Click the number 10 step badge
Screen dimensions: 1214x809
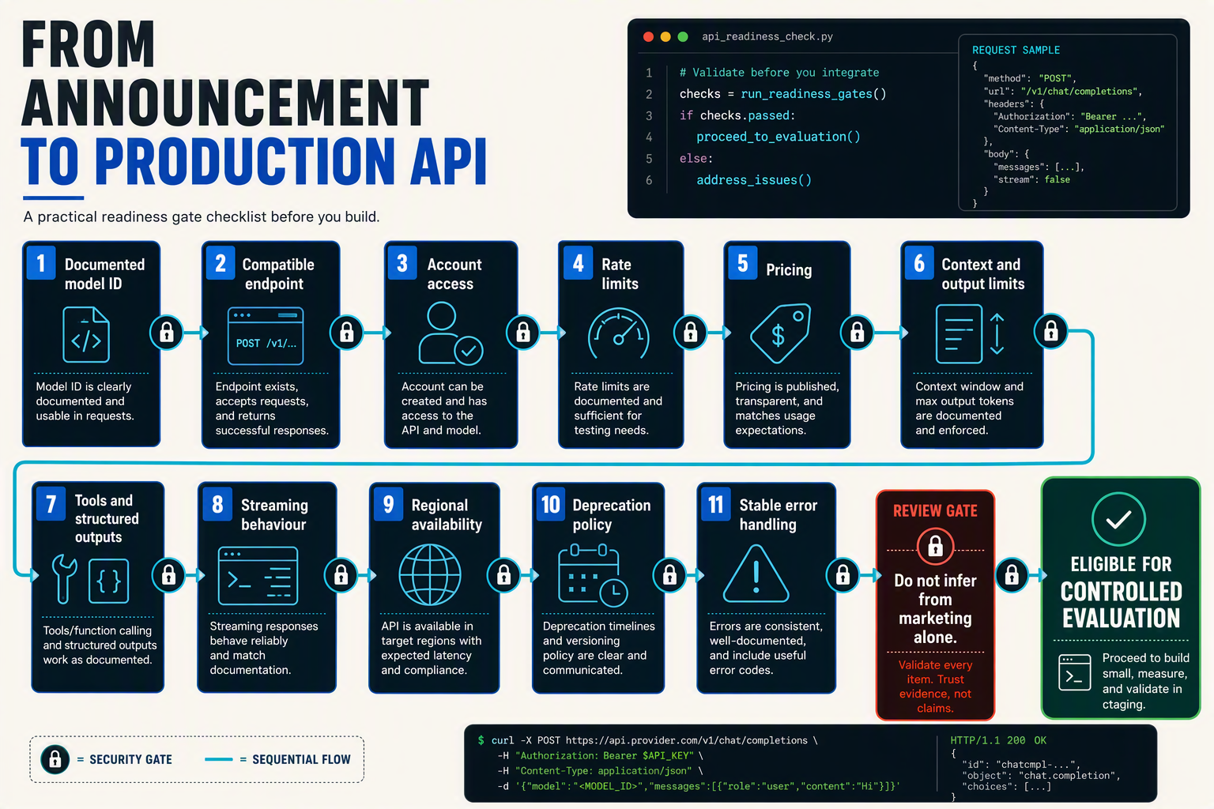pos(550,504)
